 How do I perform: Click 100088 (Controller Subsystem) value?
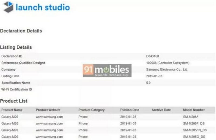pos(168,63)
